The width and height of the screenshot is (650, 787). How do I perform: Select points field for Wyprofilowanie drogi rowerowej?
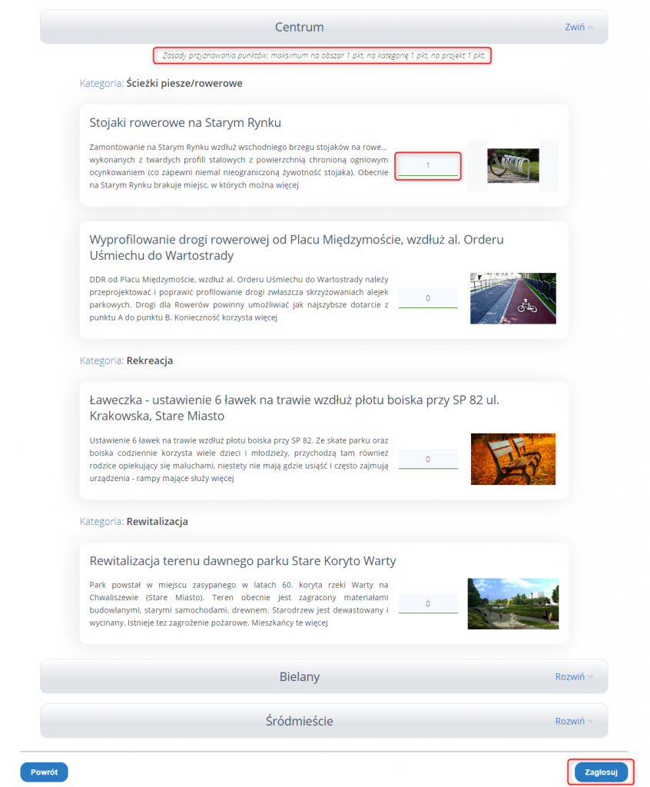click(428, 298)
